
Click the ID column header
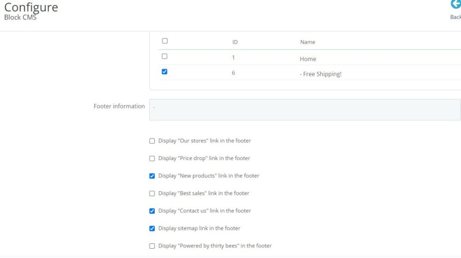[x=235, y=42]
